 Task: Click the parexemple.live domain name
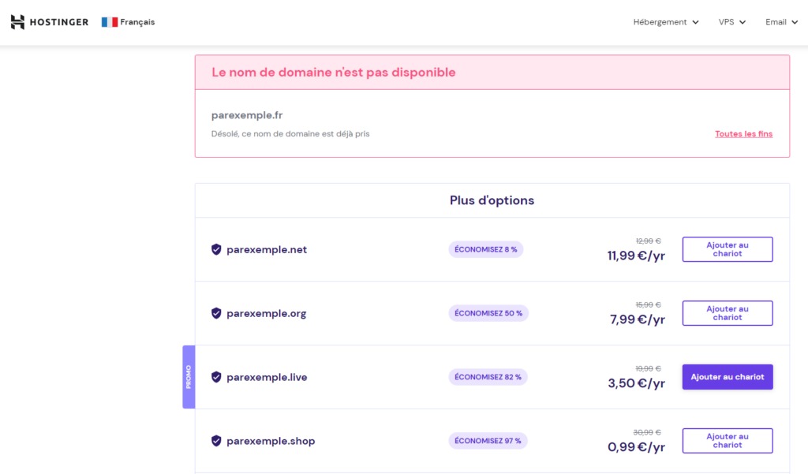point(267,377)
